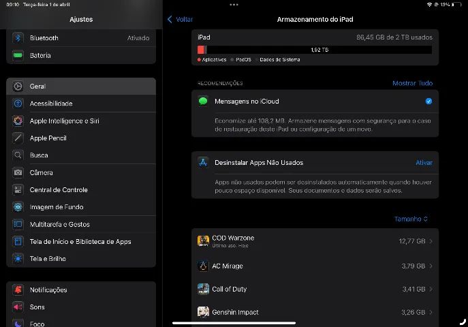468x327 pixels.
Task: Tap the Foco moon icon
Action: click(18, 324)
